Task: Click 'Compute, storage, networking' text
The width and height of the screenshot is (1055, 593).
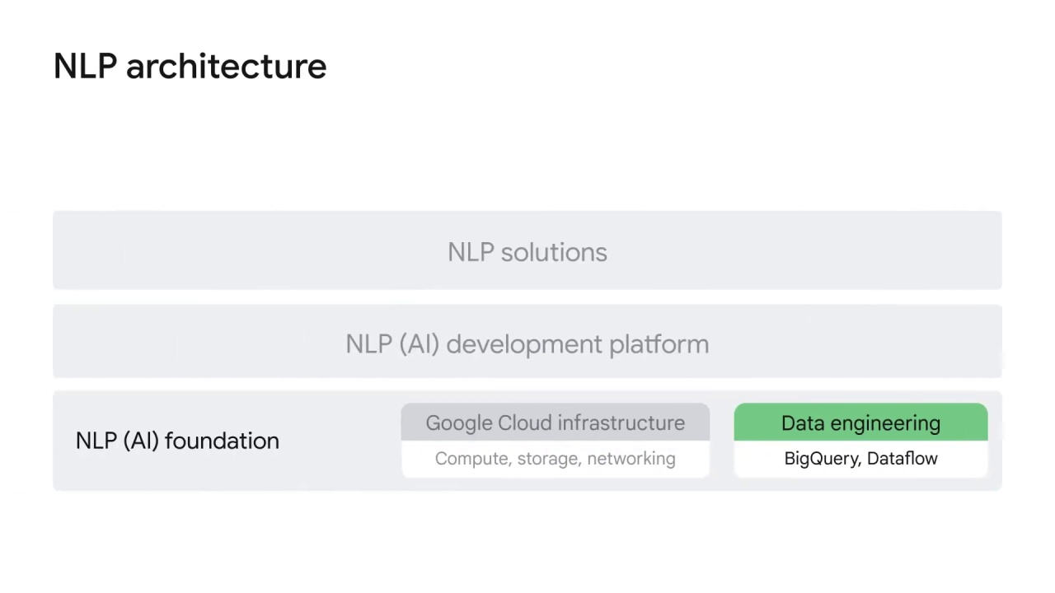Action: 556,459
